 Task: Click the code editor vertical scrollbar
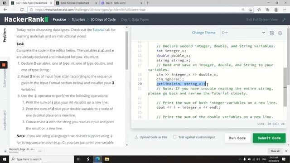tap(285, 87)
